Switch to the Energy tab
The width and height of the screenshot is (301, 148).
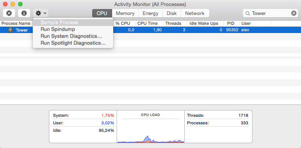(x=150, y=13)
